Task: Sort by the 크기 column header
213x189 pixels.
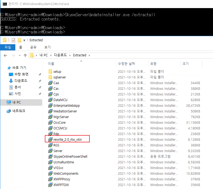Action: (x=185, y=64)
